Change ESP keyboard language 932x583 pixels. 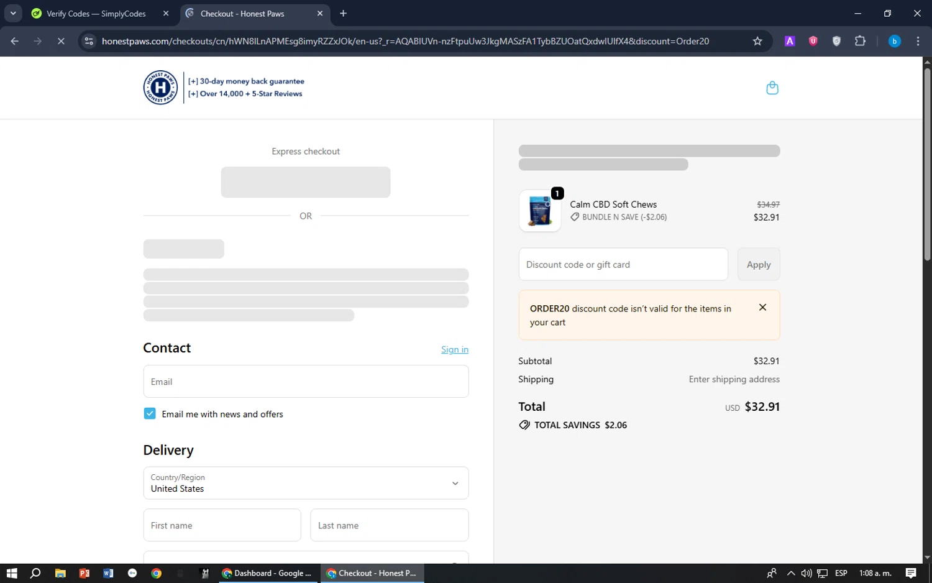click(x=841, y=573)
